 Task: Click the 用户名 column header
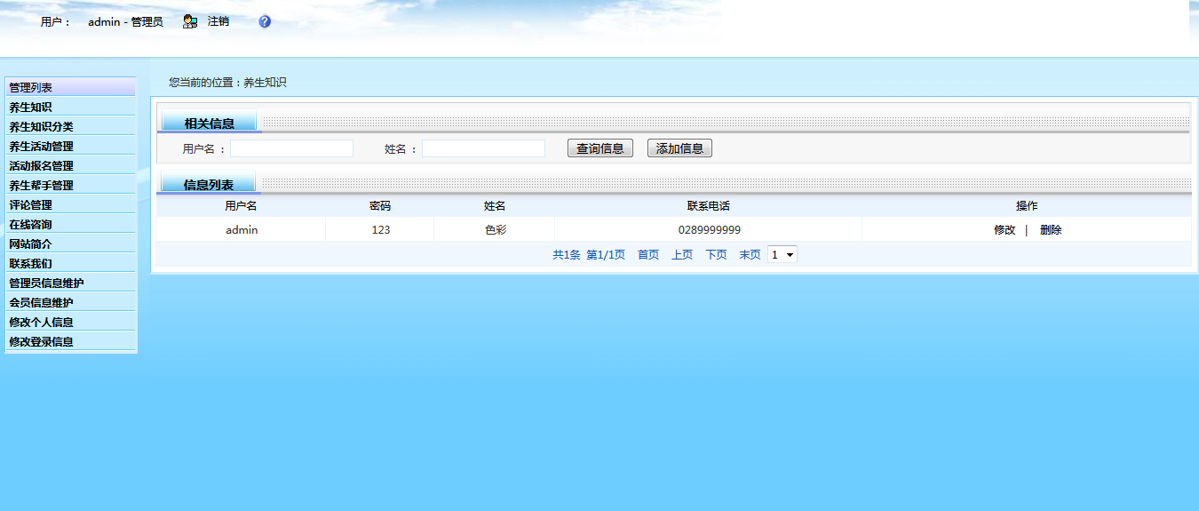pyautogui.click(x=241, y=205)
